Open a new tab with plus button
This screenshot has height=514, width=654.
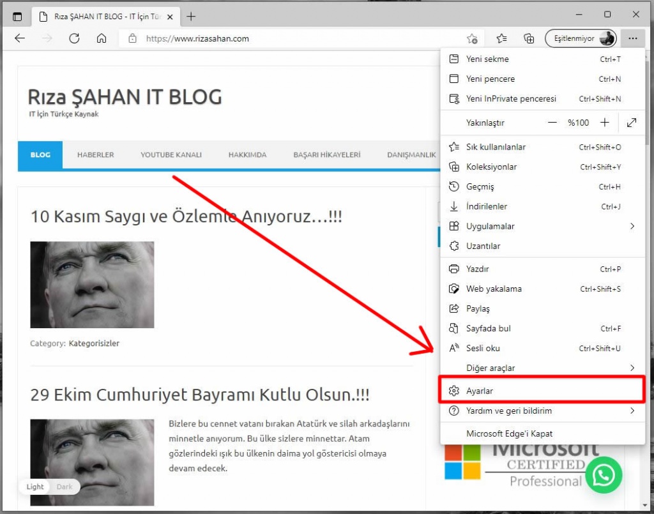pyautogui.click(x=191, y=17)
